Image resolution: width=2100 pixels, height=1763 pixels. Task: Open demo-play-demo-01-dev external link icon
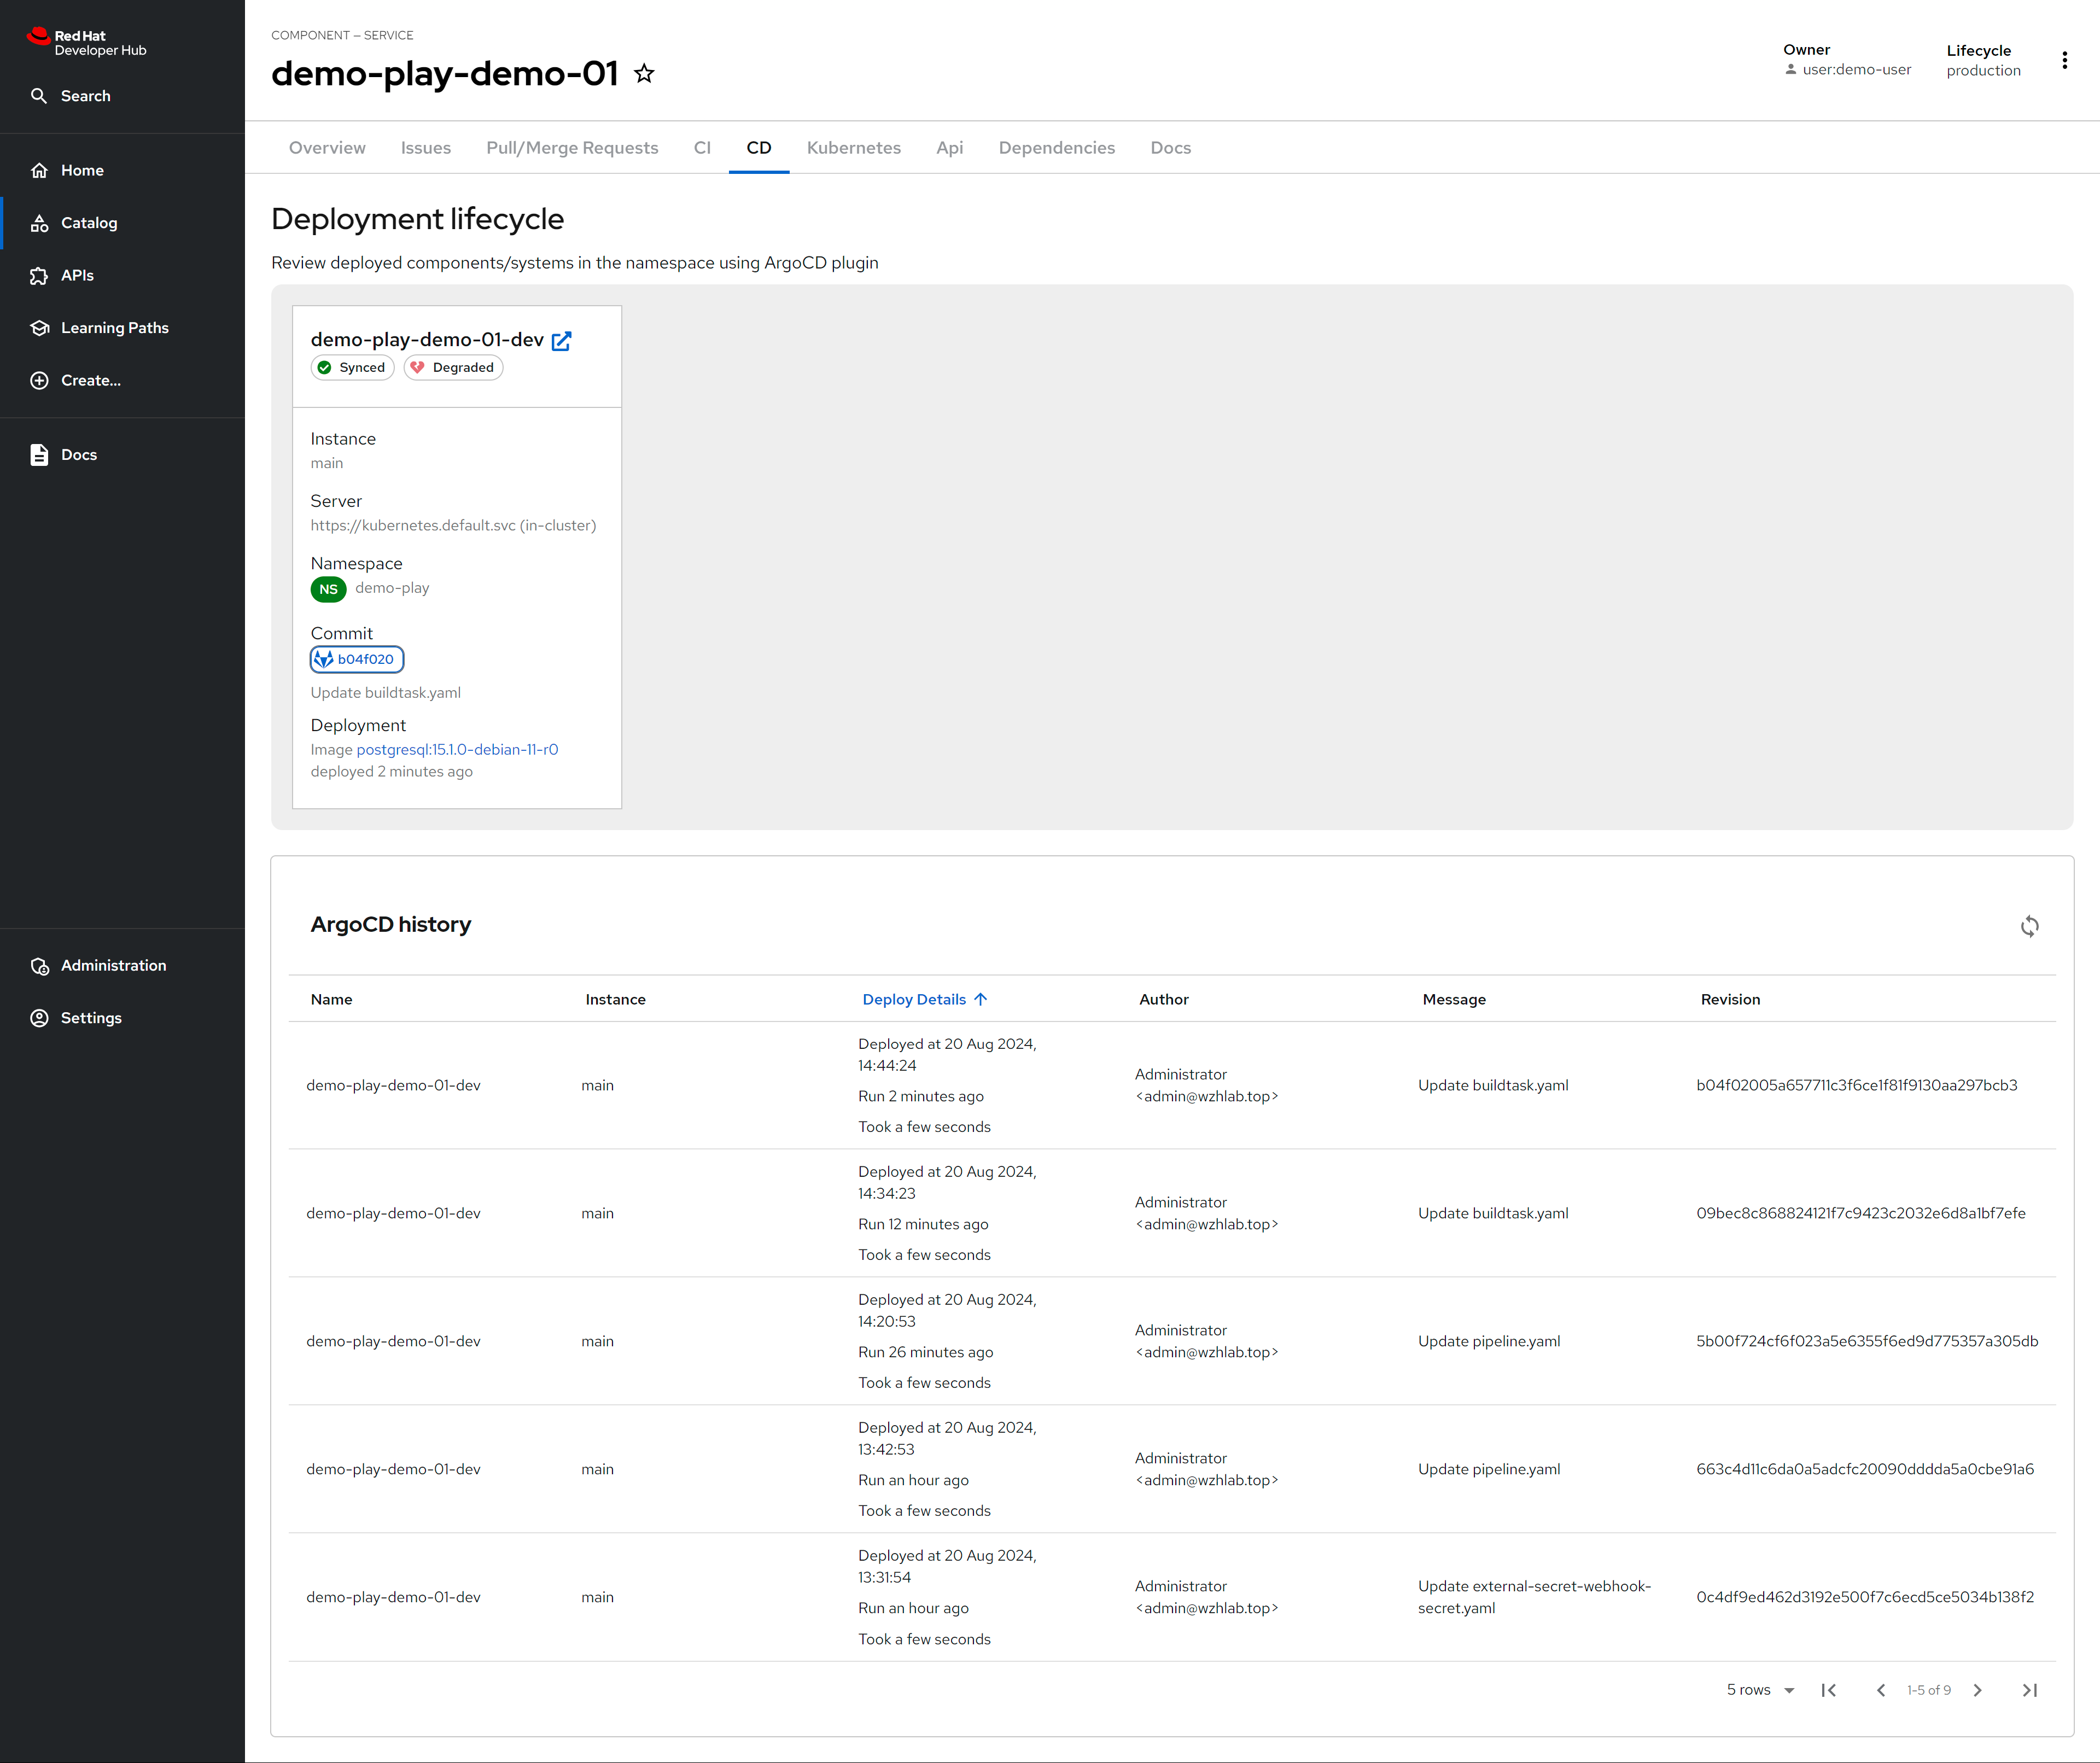[562, 341]
